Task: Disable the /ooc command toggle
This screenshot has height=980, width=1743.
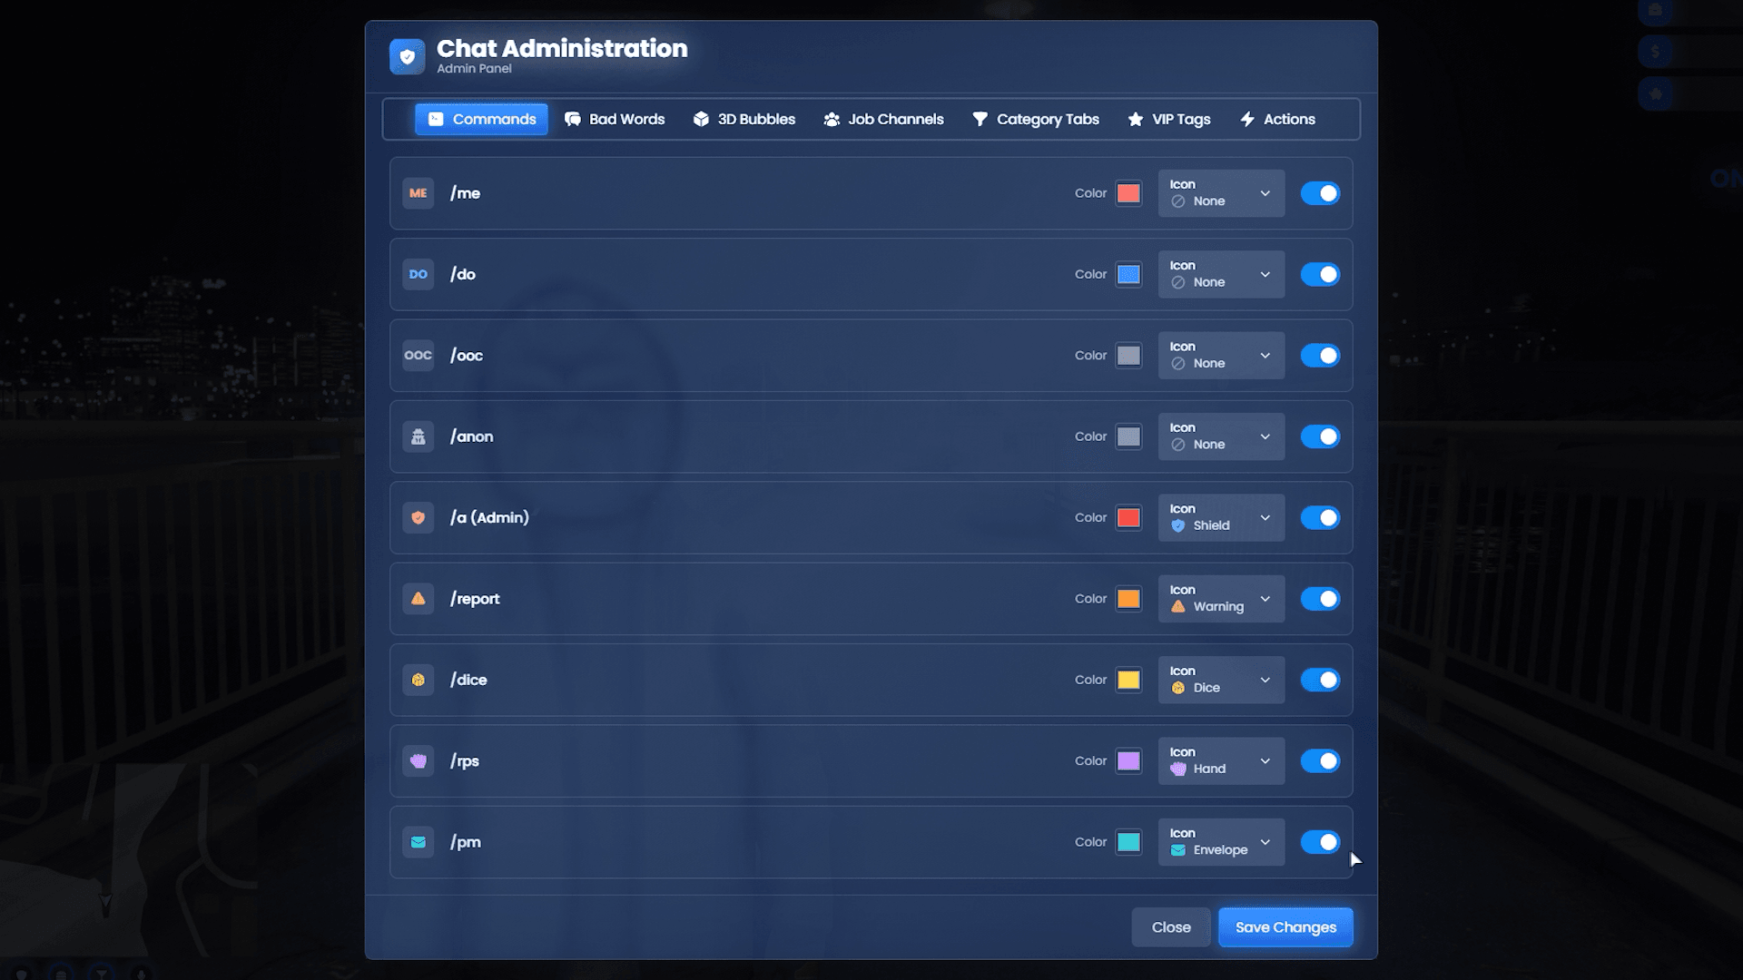Action: point(1319,356)
